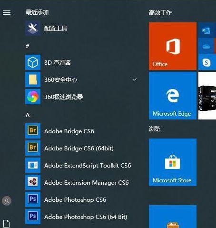The width and height of the screenshot is (216, 228).
Task: Open the hamburger menu at top left
Action: tap(7, 12)
